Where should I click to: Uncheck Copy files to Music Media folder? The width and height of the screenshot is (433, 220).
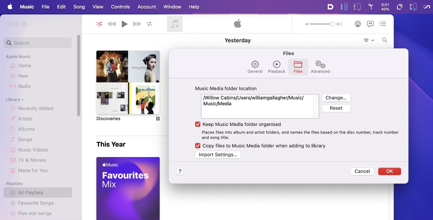198,146
